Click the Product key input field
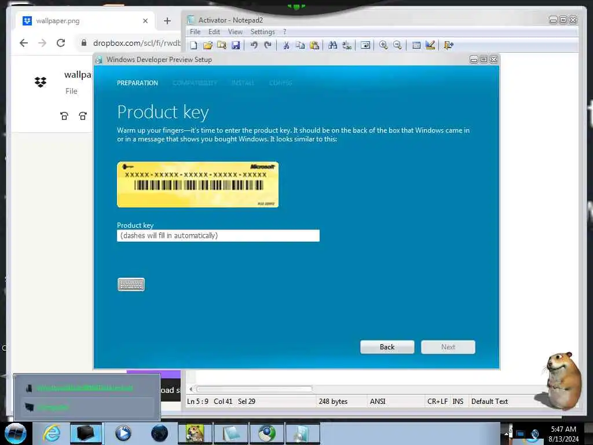This screenshot has width=593, height=445. pyautogui.click(x=218, y=236)
